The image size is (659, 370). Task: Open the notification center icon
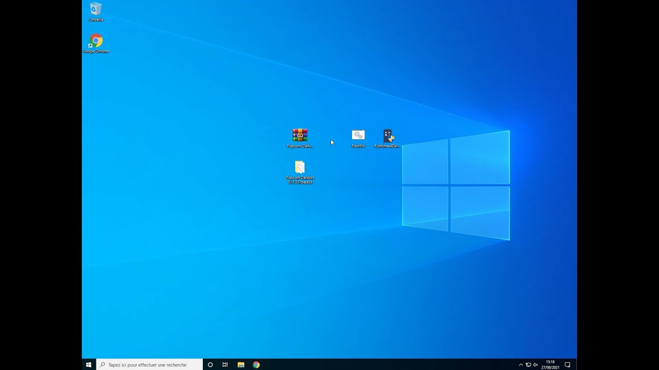pos(567,365)
